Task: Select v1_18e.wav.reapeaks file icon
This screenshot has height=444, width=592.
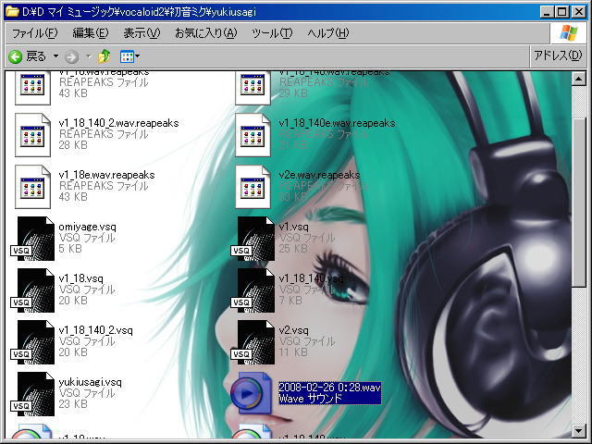Action: tap(32, 187)
